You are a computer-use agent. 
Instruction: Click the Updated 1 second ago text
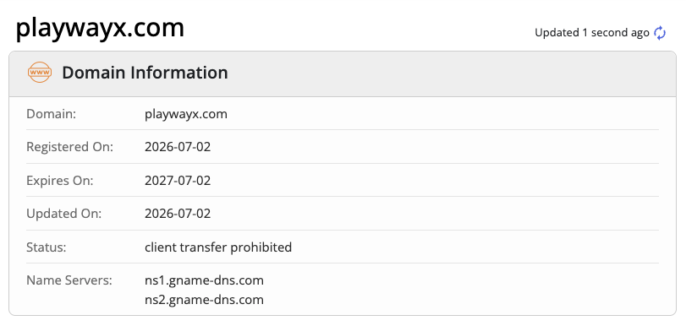pos(592,33)
